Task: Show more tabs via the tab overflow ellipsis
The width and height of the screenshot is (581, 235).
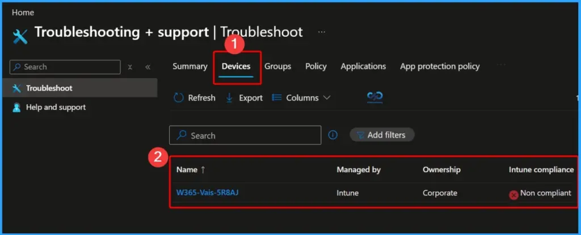Action: pyautogui.click(x=501, y=65)
